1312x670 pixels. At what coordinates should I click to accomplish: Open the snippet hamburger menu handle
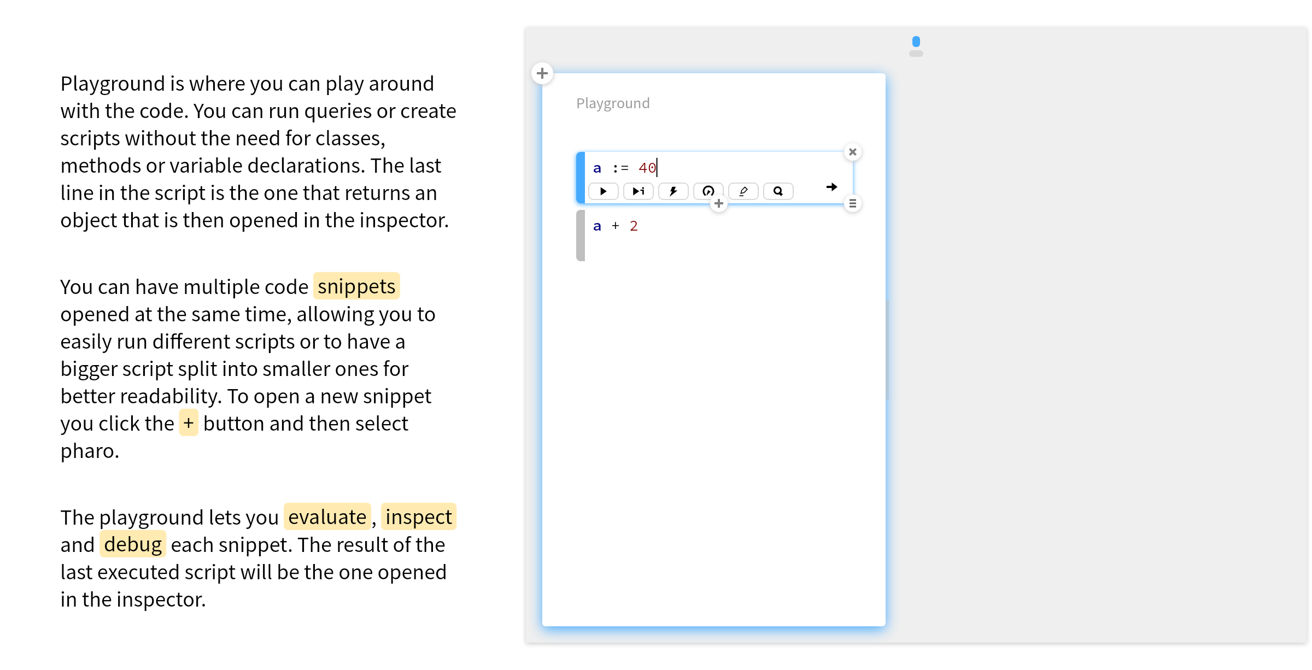coord(852,204)
